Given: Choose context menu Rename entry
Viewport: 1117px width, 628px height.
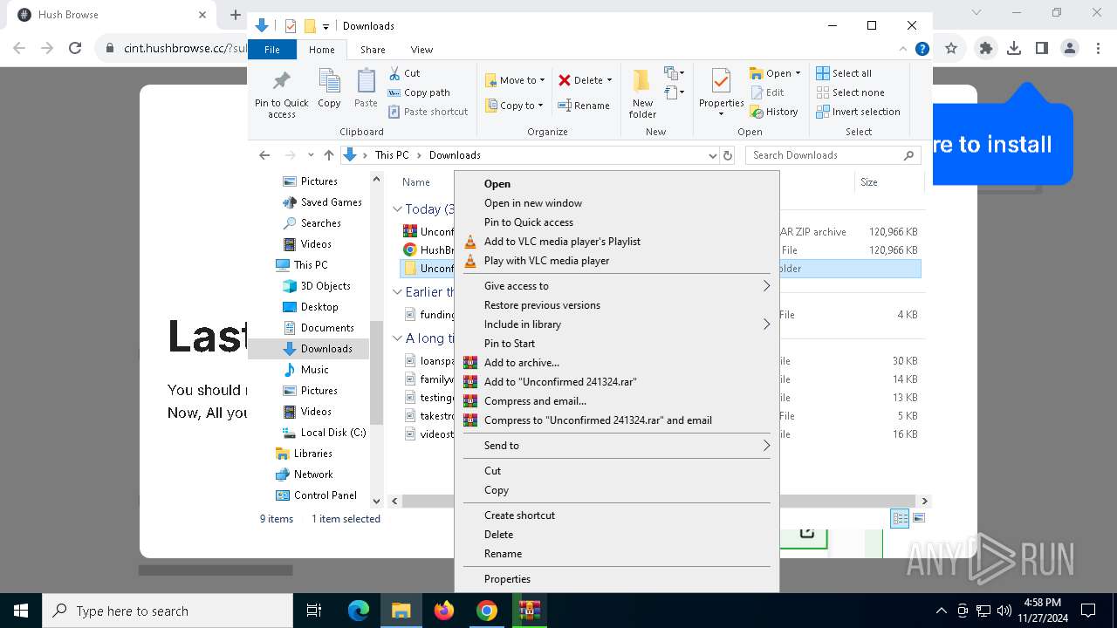Looking at the screenshot, I should coord(616,554).
